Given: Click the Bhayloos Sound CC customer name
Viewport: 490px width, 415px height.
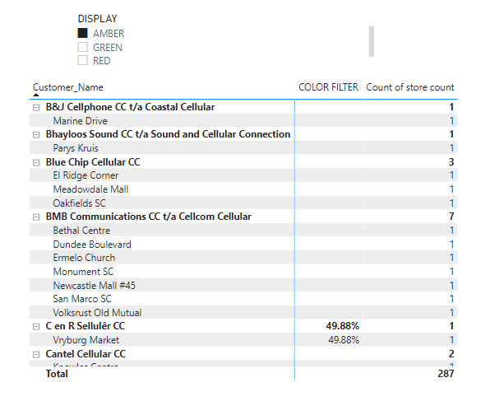Looking at the screenshot, I should 168,134.
